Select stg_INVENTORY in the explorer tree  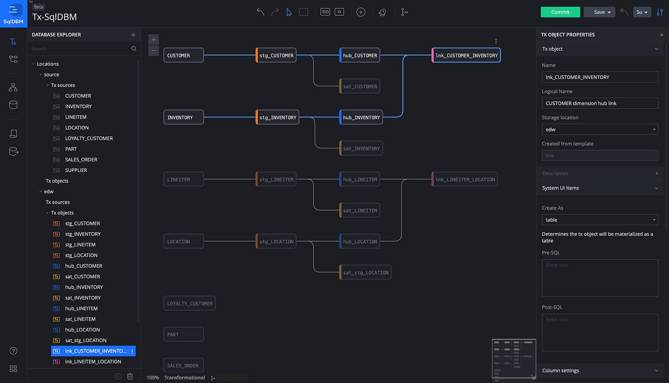point(83,234)
